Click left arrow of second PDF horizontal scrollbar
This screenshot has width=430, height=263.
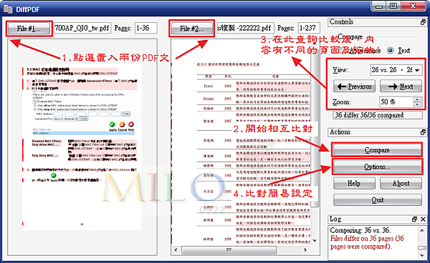click(x=176, y=250)
